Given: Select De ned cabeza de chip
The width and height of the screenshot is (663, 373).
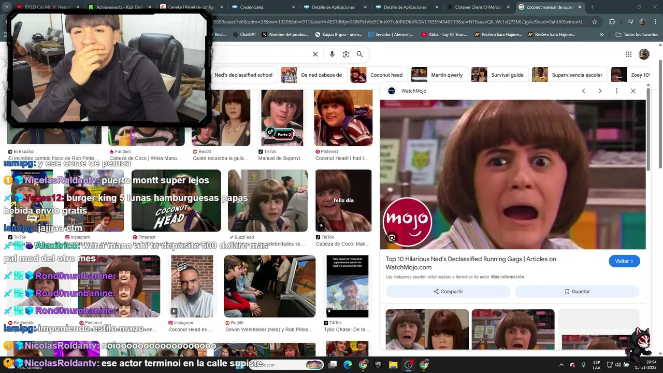Looking at the screenshot, I should click(313, 75).
